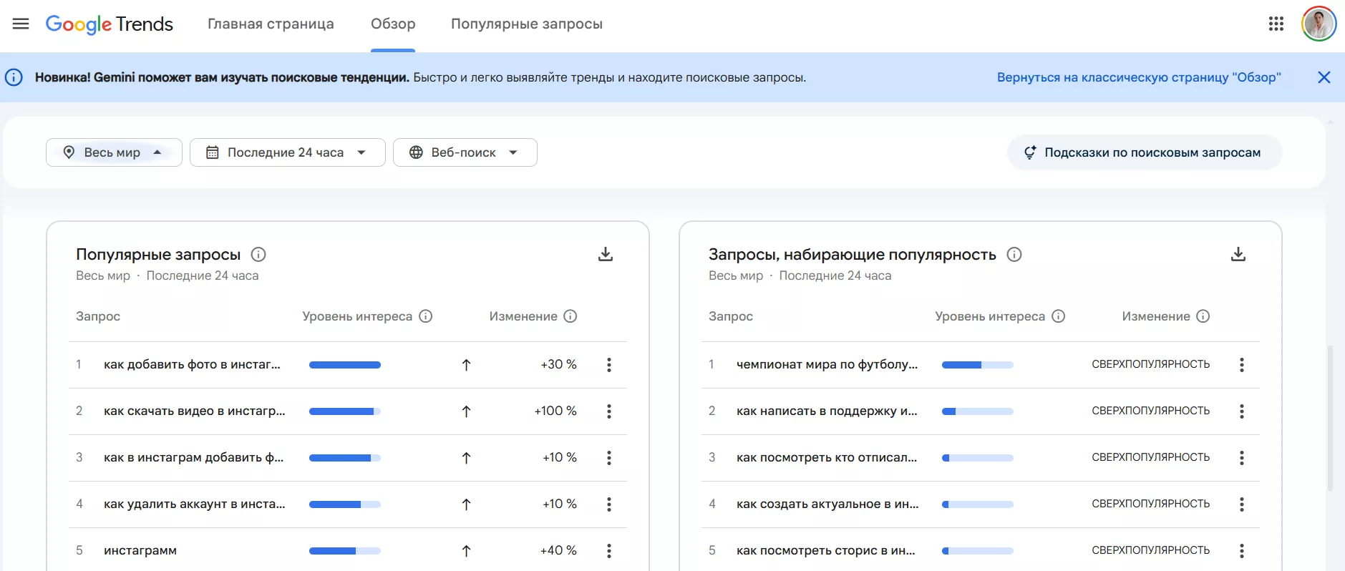Click the info icon in the blue banner
This screenshot has width=1345, height=571.
pos(14,77)
